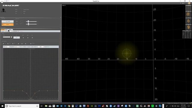
Task: Toggle the rightmost of three motion control checkboxes
Action: coord(32,38)
